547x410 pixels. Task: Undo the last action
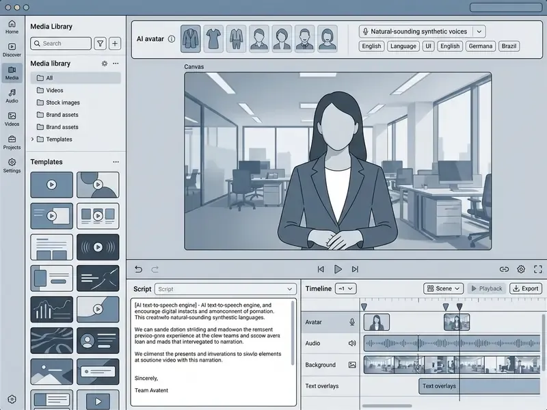point(139,269)
